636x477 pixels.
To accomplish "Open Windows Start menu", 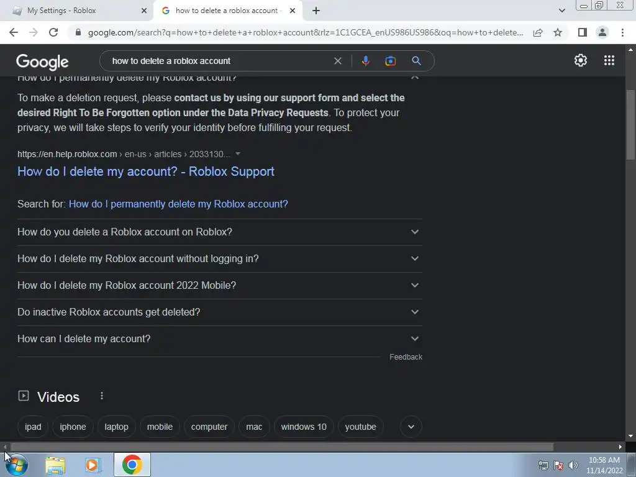I will (17, 465).
